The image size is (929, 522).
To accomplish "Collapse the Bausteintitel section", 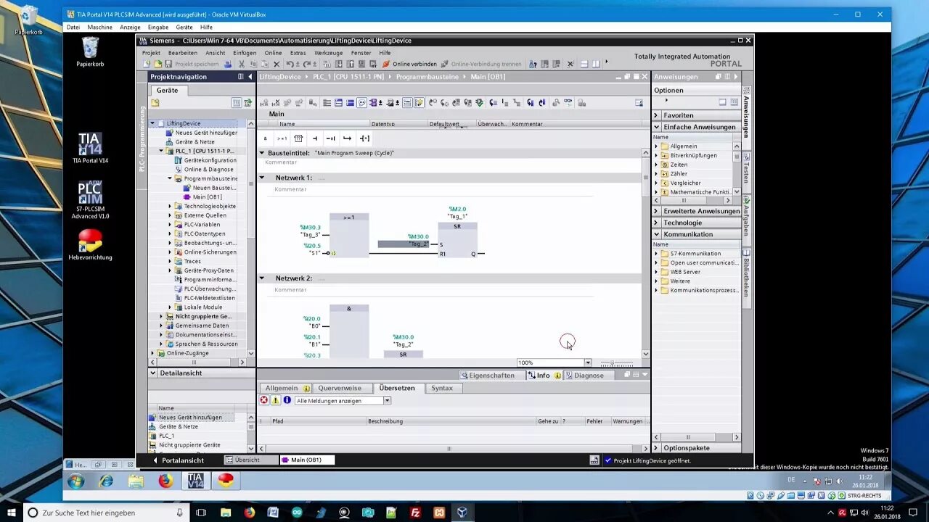I will 262,153.
